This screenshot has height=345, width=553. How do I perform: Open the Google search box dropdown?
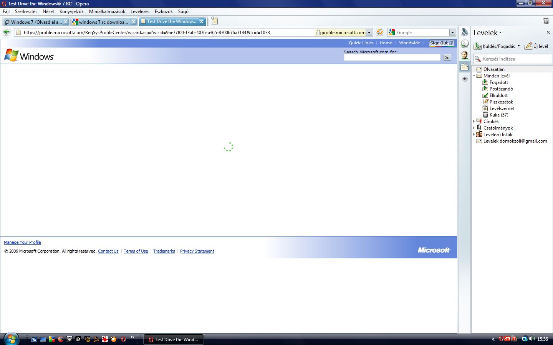click(x=452, y=33)
